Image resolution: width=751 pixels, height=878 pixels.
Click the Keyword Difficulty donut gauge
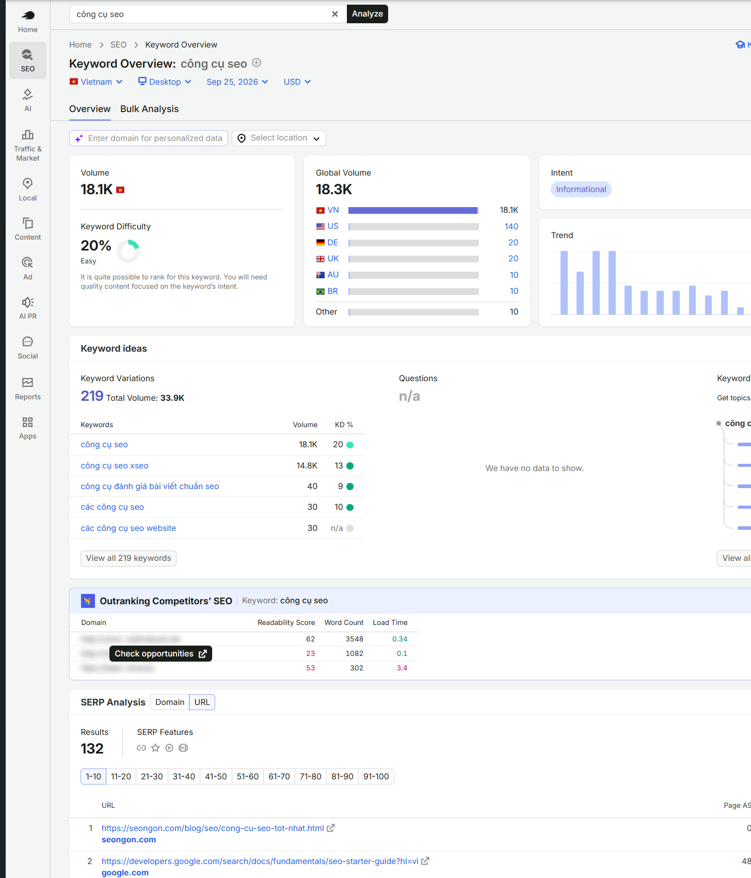129,252
